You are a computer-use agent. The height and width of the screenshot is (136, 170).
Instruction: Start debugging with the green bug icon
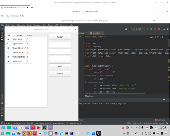click(151, 29)
